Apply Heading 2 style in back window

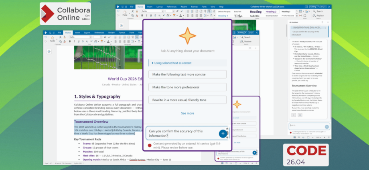[x=271, y=11]
